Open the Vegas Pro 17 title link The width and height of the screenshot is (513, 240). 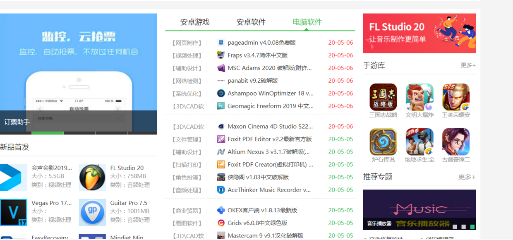pyautogui.click(x=52, y=203)
